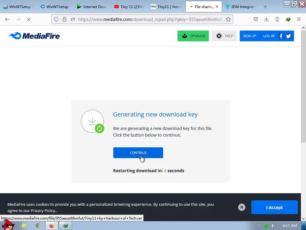Switch to the IDM Integration tab
The image size is (306, 230).
tap(241, 7)
